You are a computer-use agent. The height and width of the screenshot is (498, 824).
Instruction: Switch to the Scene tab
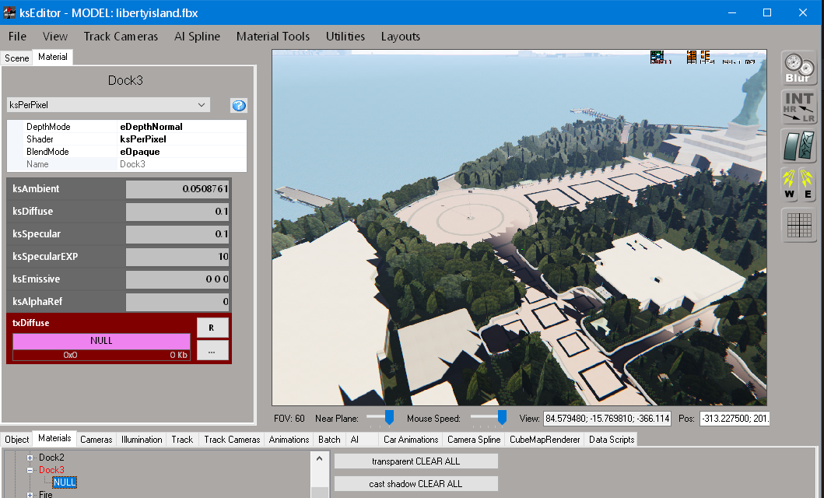(17, 58)
